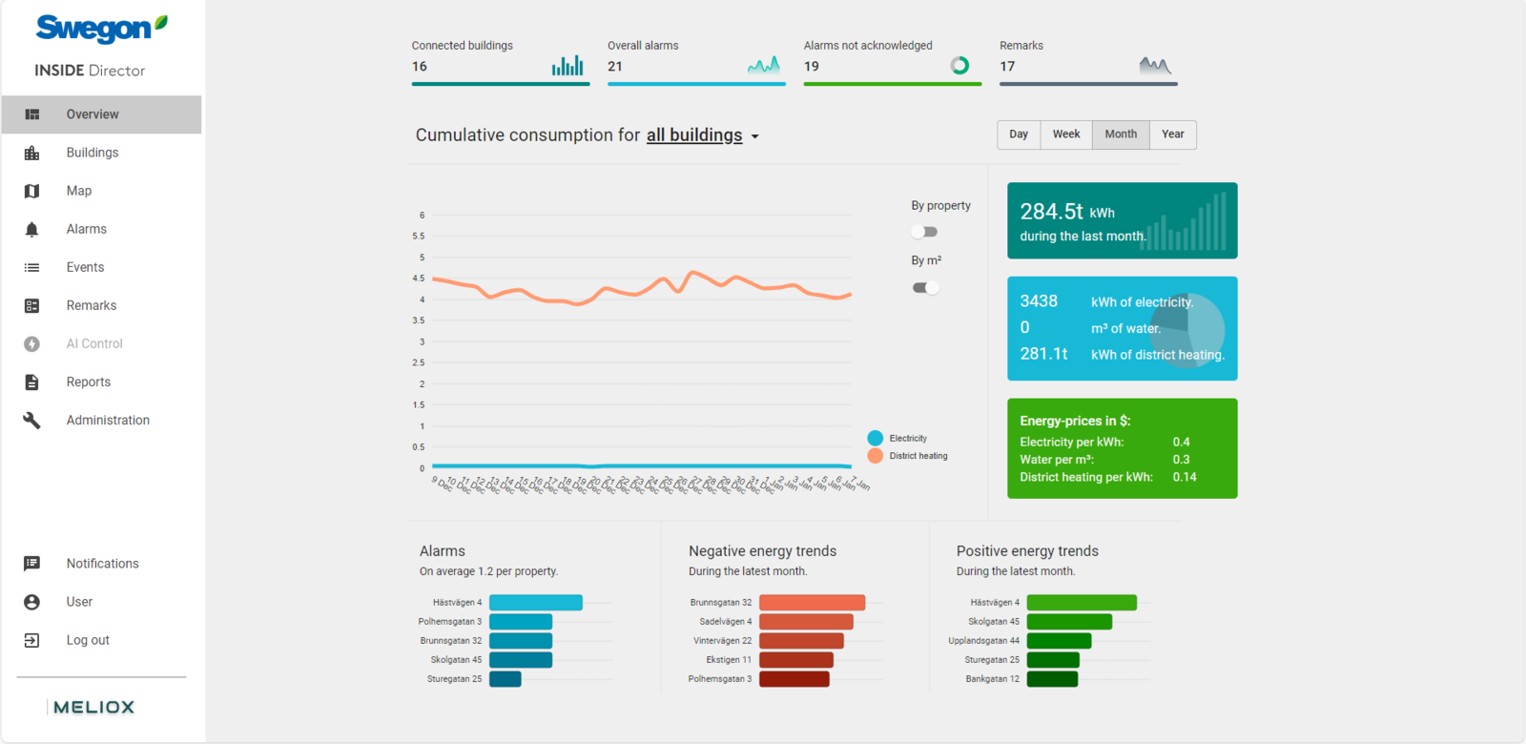The image size is (1526, 744).
Task: Click the Reports document icon
Action: (31, 382)
